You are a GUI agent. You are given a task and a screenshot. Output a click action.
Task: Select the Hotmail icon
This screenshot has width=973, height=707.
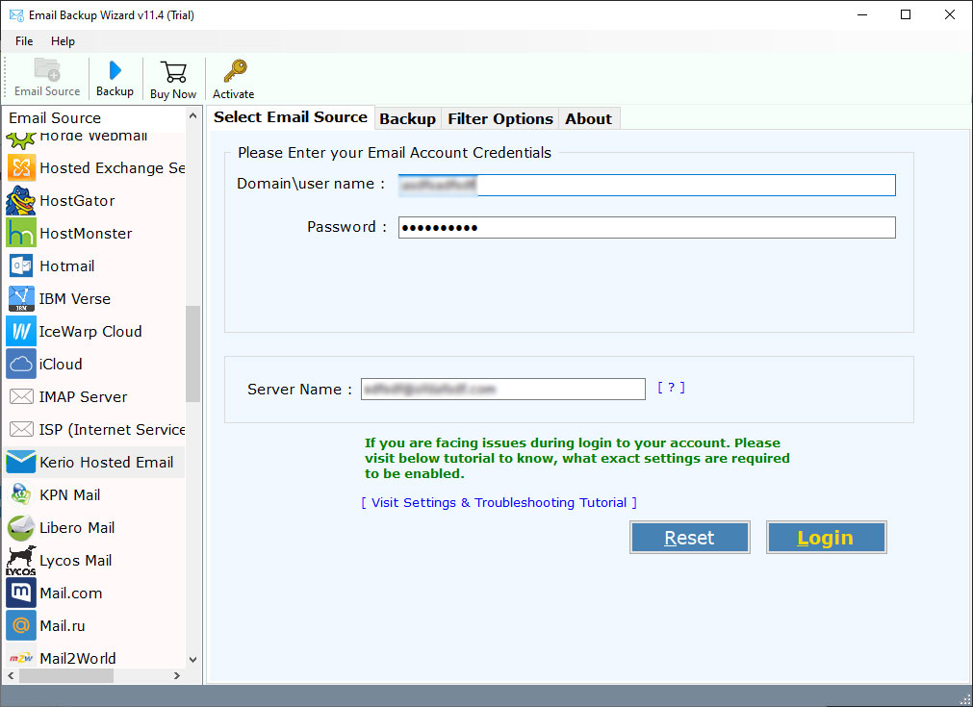click(x=21, y=266)
